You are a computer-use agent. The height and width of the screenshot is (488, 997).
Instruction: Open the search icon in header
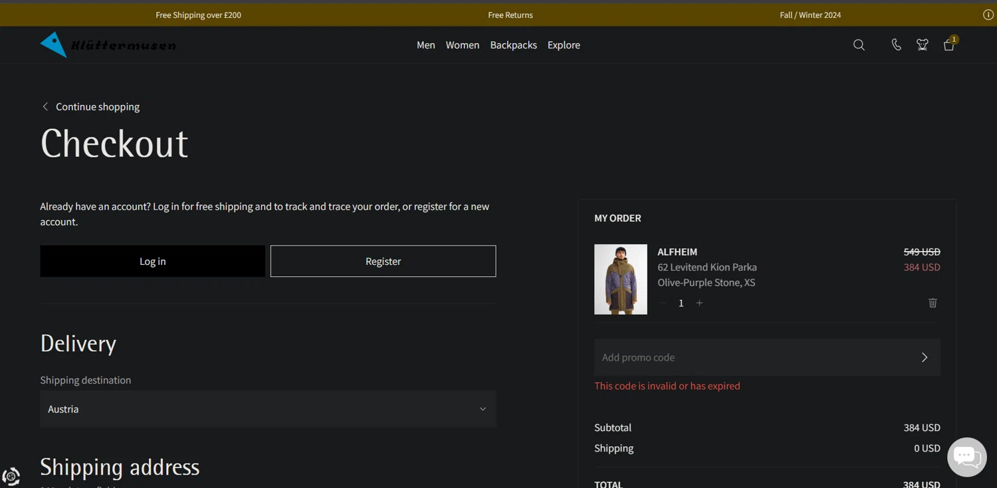859,45
